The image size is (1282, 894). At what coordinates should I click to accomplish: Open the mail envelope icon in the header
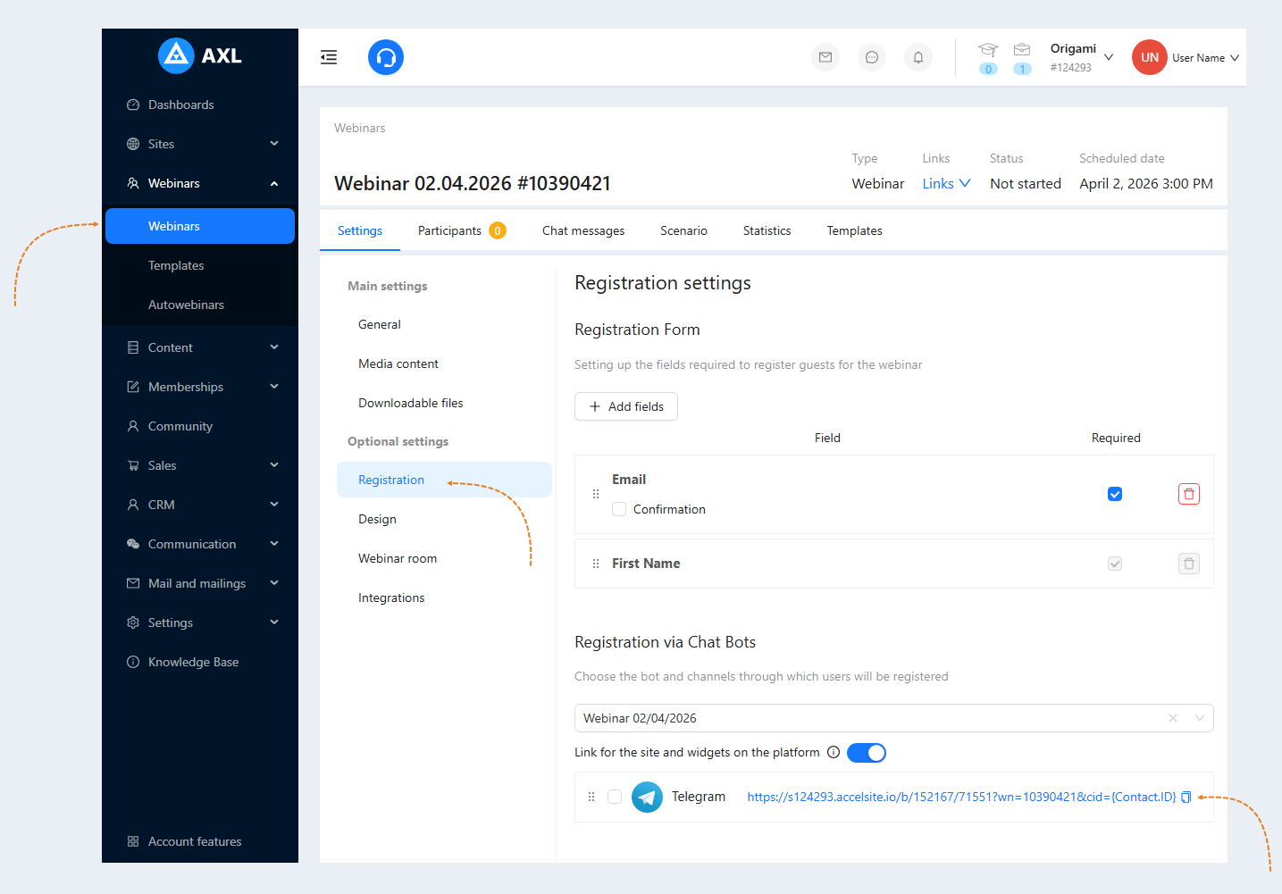(x=825, y=57)
